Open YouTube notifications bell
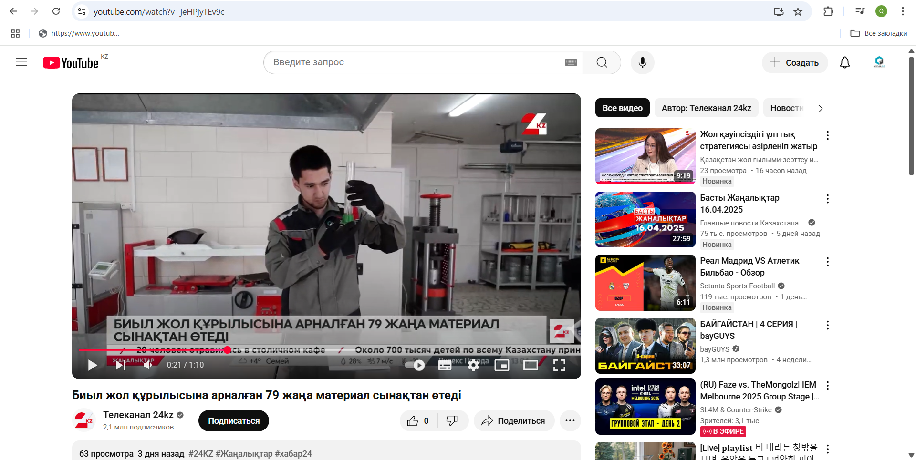This screenshot has width=916, height=460. coord(845,62)
